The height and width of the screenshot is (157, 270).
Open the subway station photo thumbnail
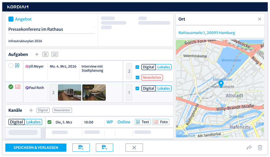coord(94,92)
